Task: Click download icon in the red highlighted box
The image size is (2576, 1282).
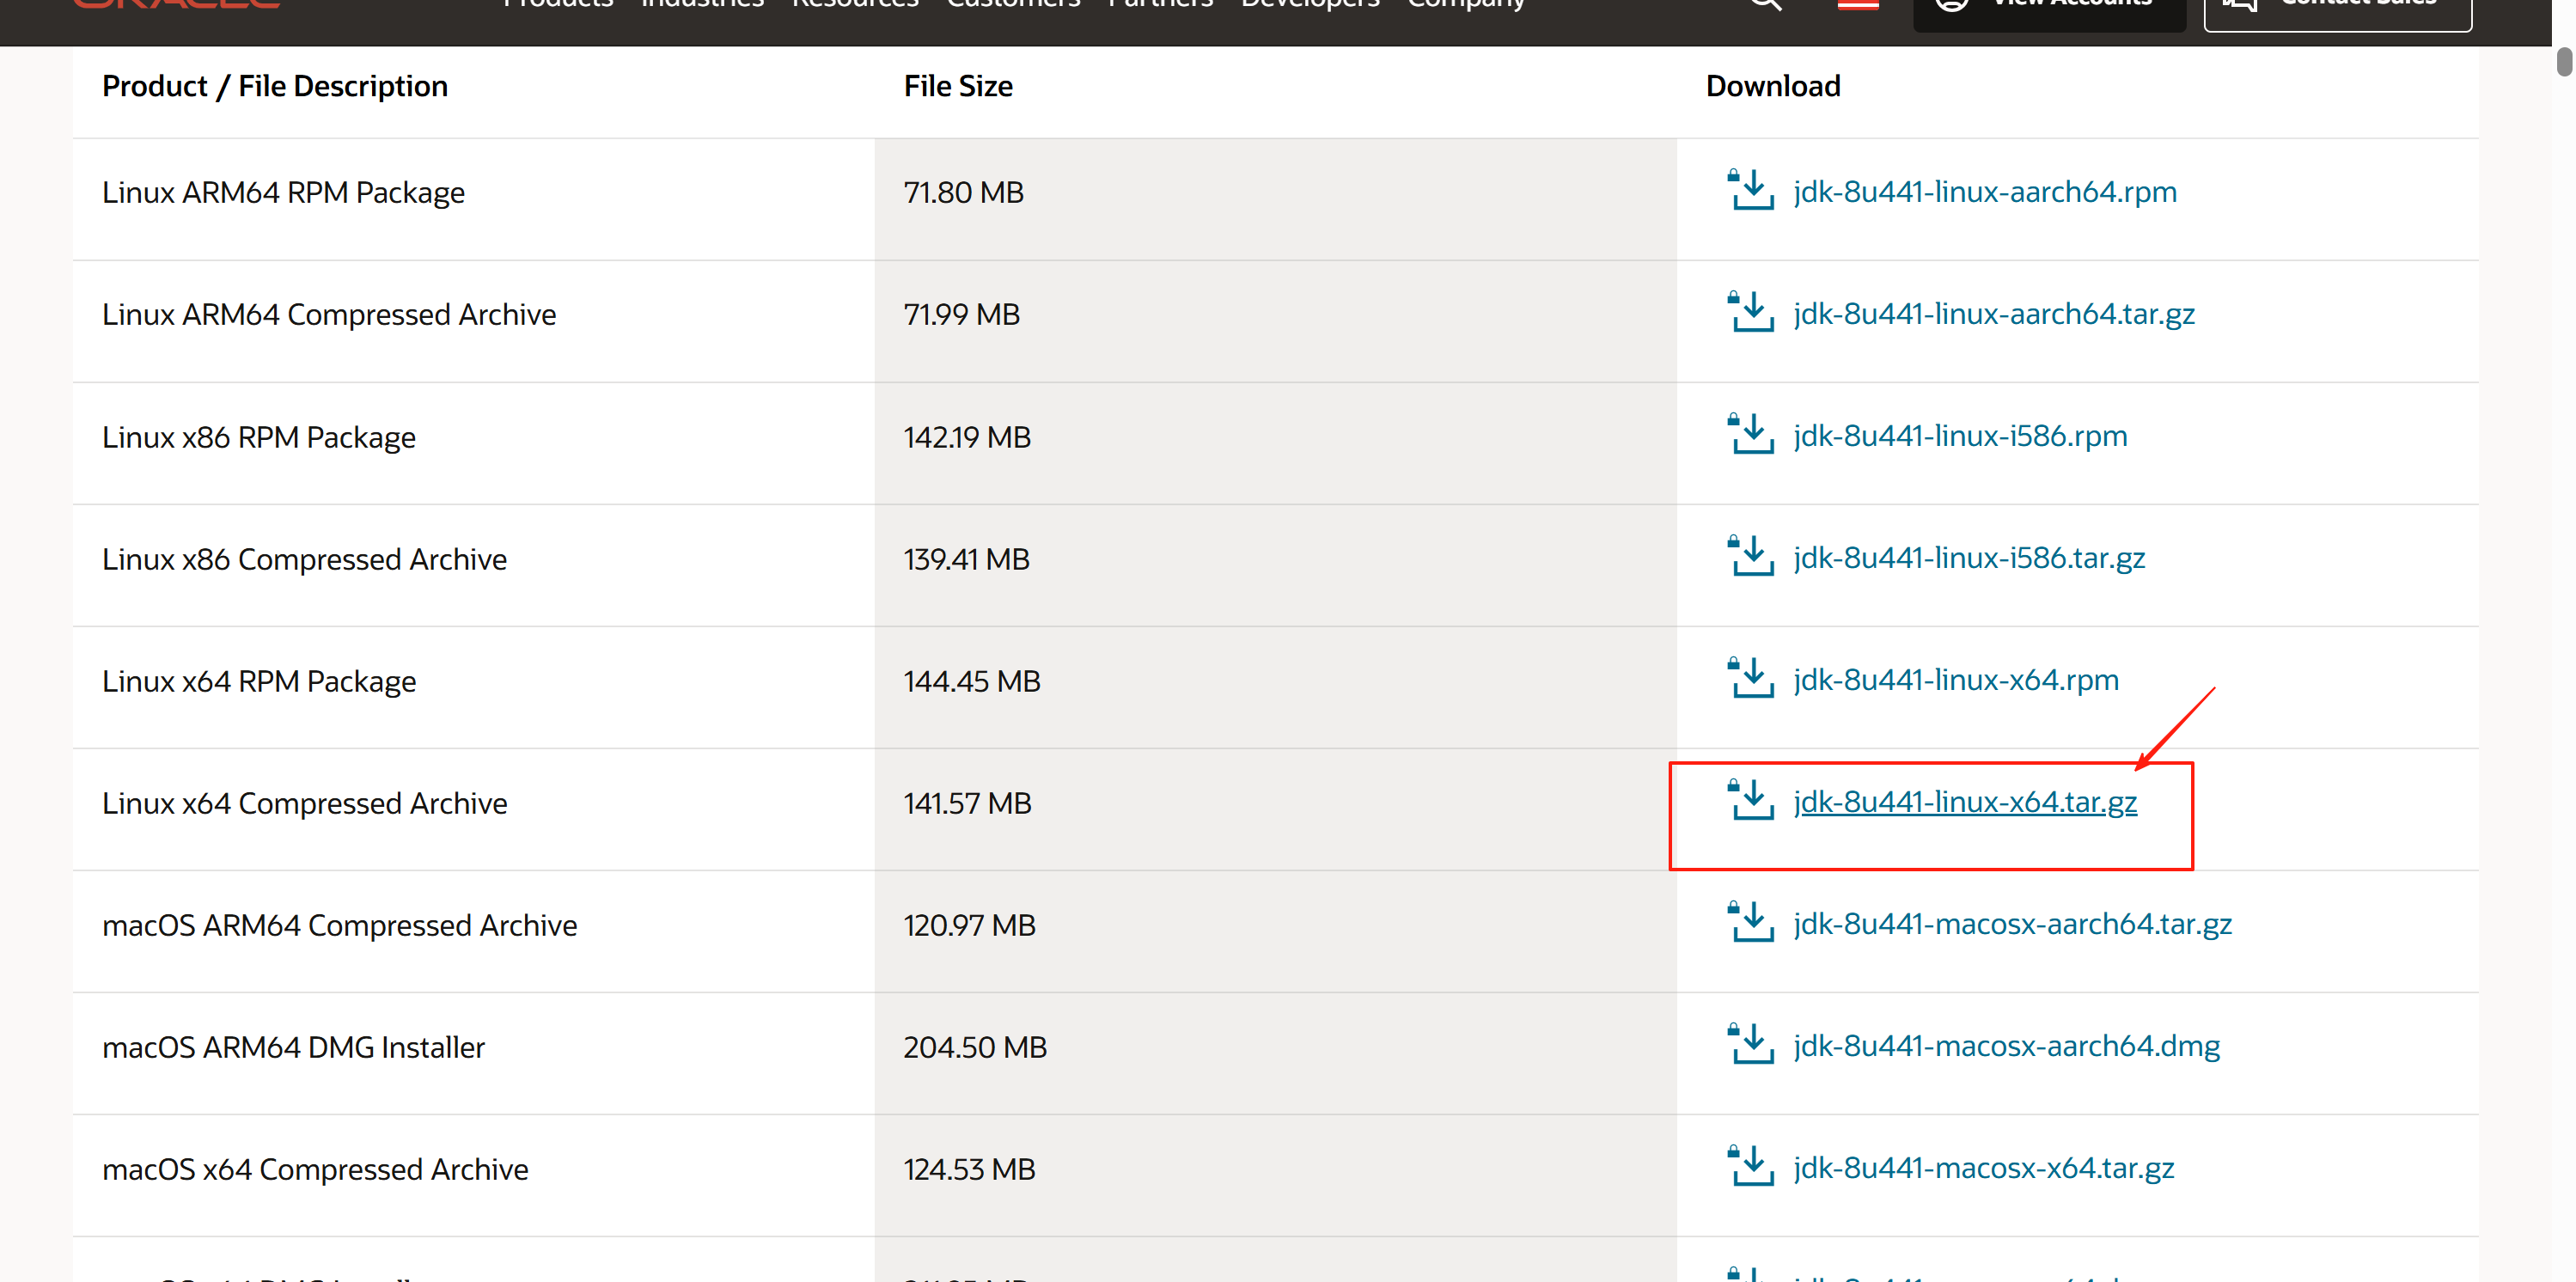Action: click(x=1751, y=800)
